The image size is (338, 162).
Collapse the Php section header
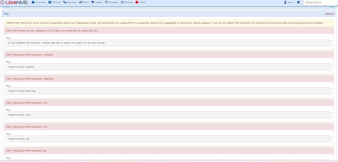click(x=169, y=14)
